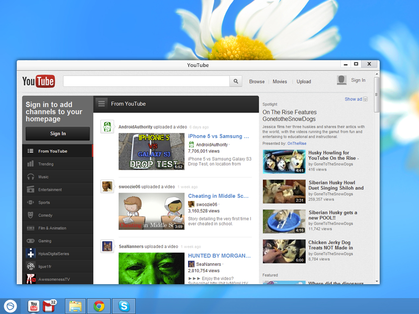Select Film & Animation category label

coord(52,228)
